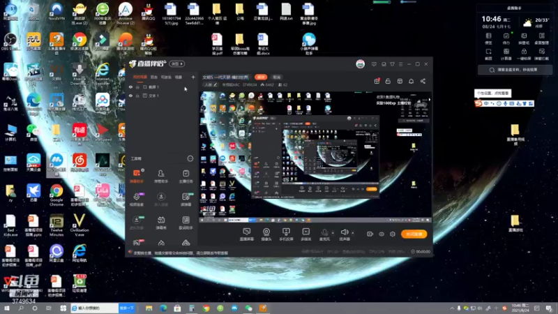
Task: Open the gift box icon with red badge
Action: click(x=377, y=81)
